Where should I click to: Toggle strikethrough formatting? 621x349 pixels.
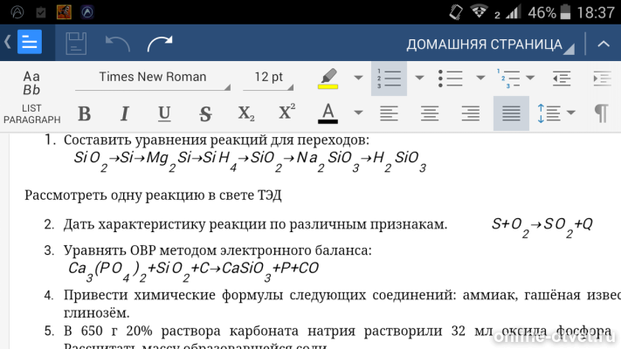[205, 113]
